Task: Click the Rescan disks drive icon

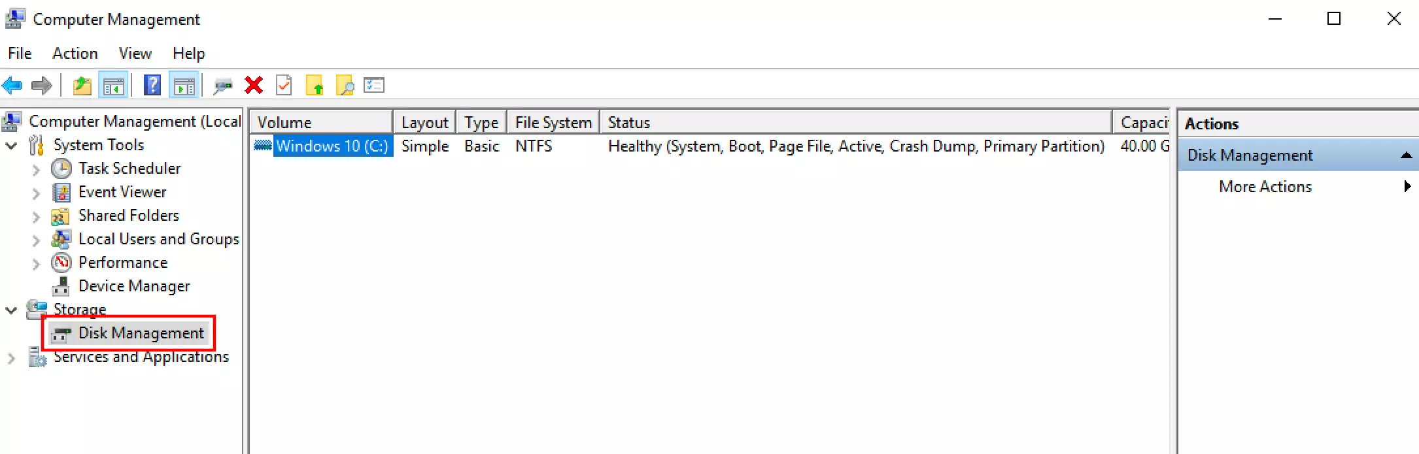Action: [223, 86]
